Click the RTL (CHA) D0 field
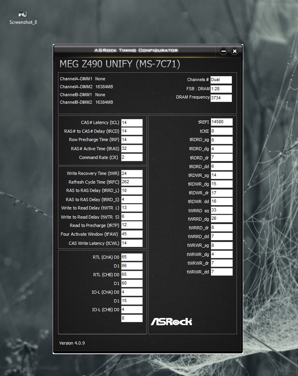298x376 pixels. (132, 257)
